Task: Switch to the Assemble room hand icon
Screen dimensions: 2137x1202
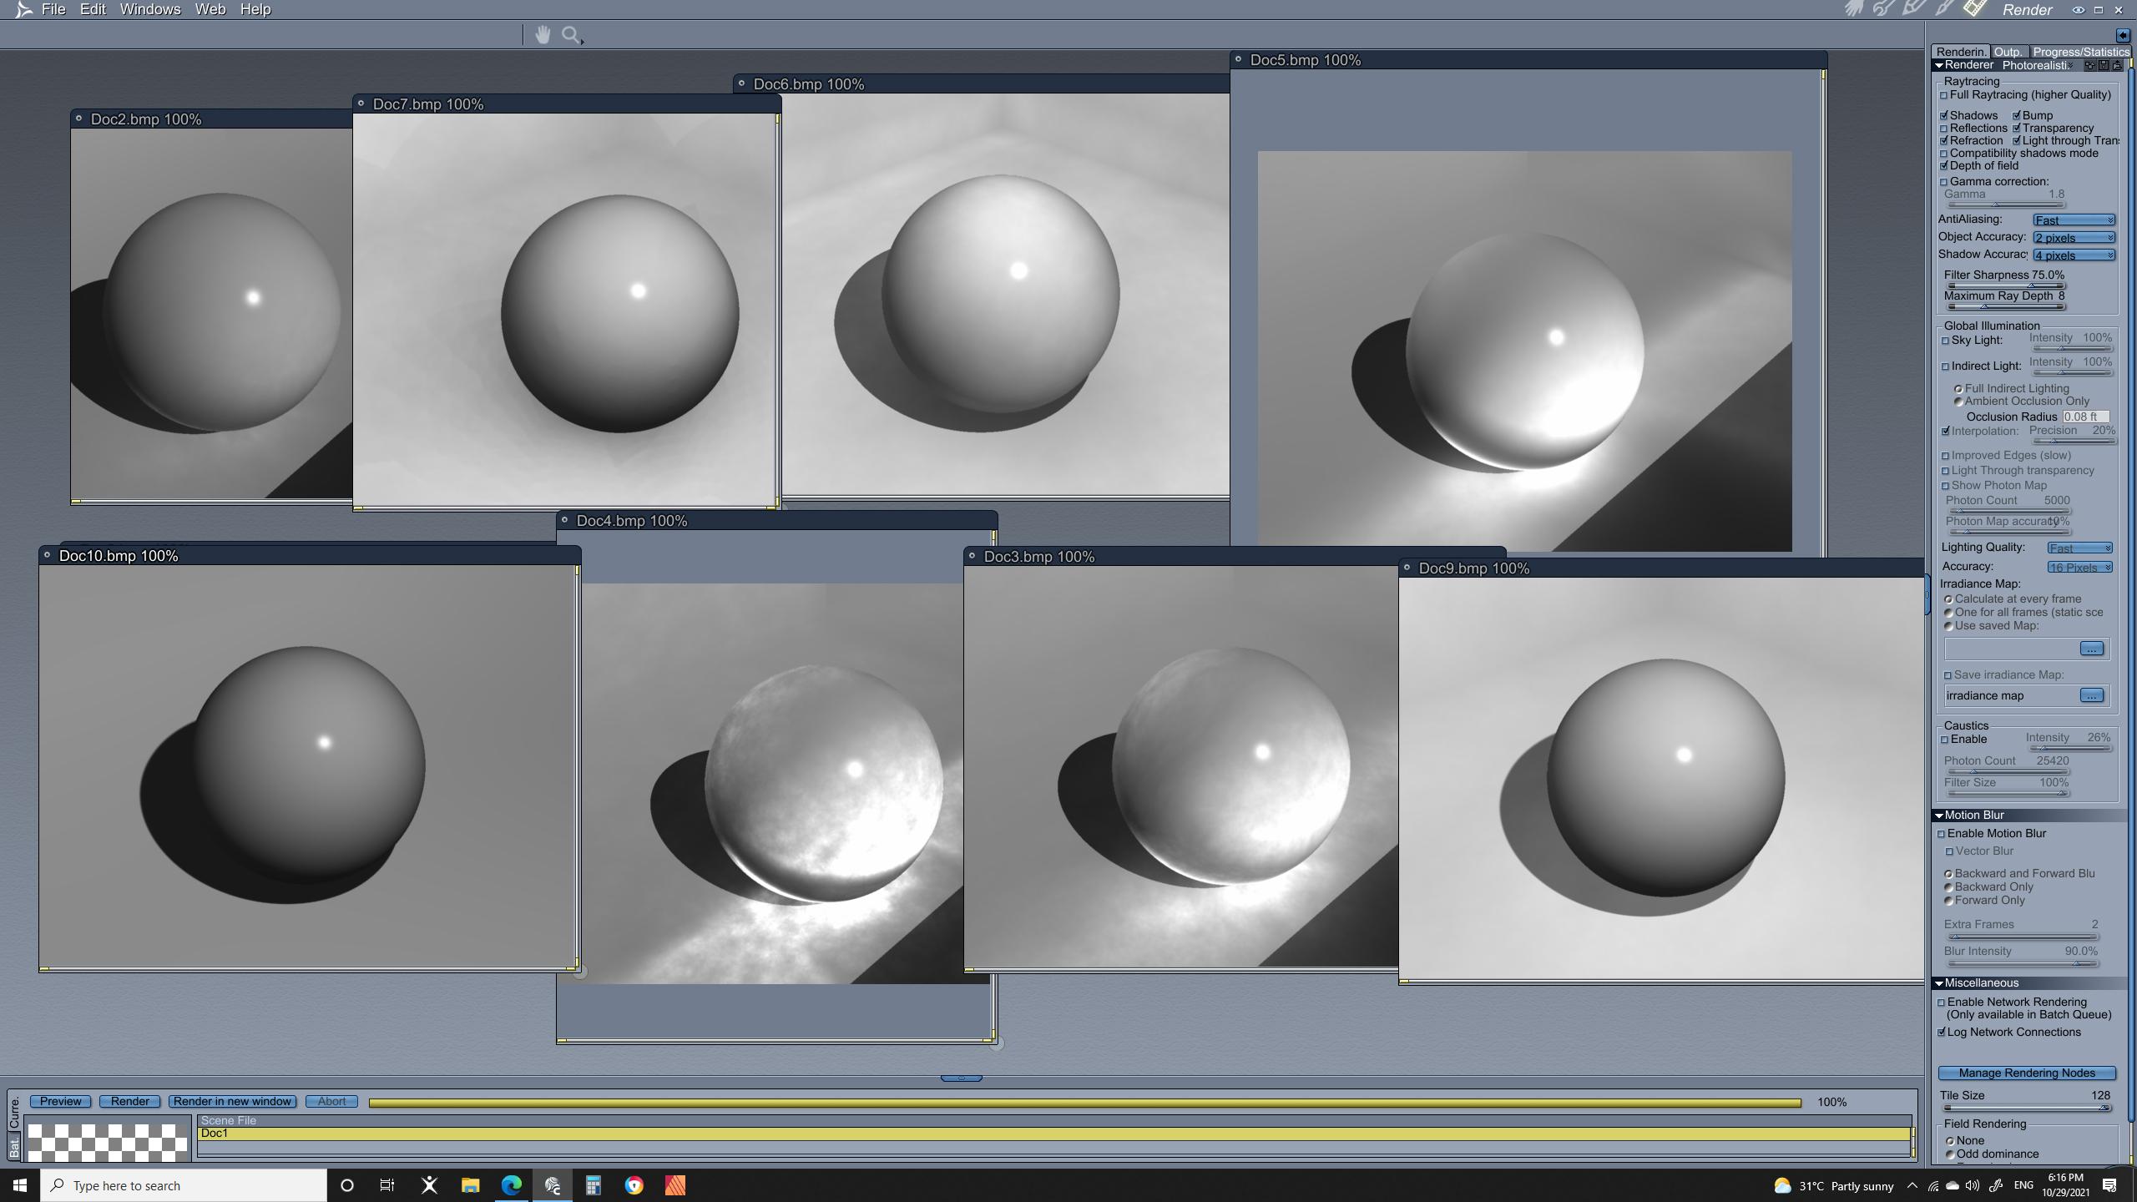Action: pos(1854,9)
